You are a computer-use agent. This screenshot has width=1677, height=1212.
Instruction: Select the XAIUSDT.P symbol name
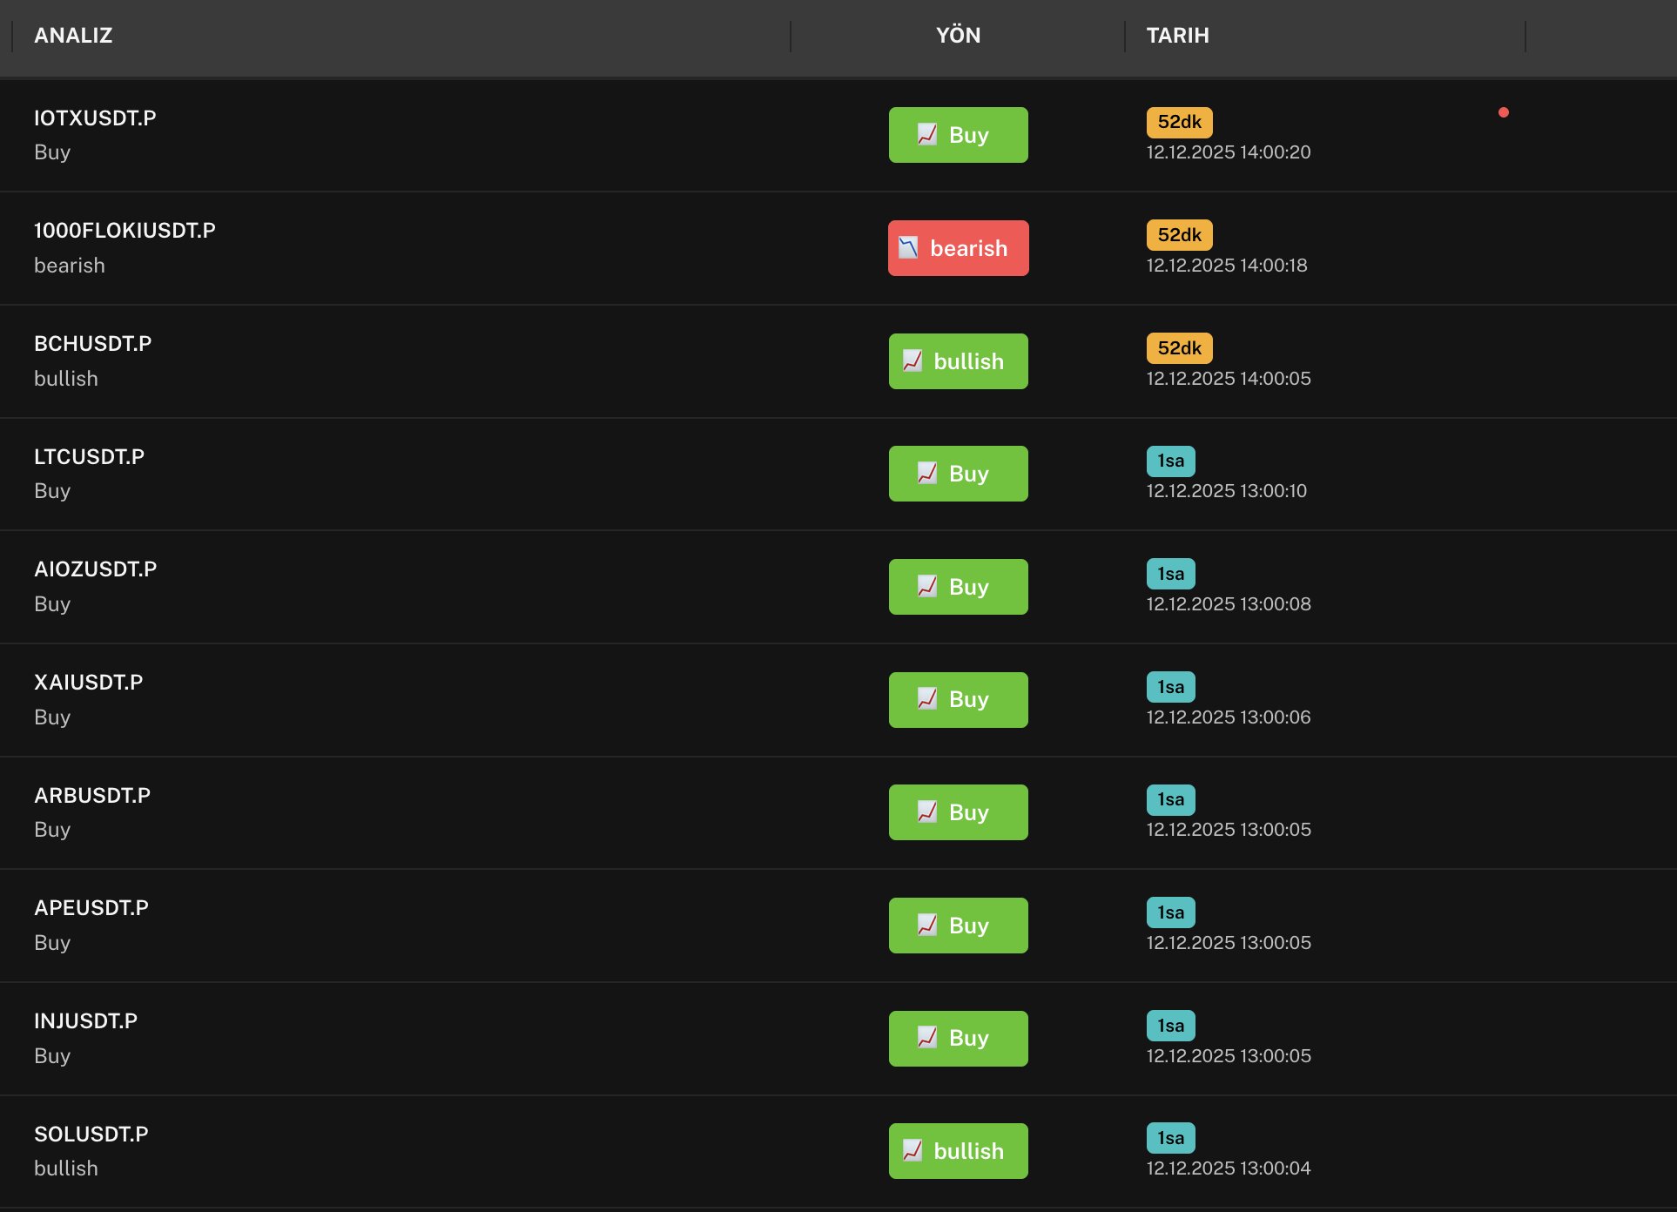pyautogui.click(x=88, y=683)
